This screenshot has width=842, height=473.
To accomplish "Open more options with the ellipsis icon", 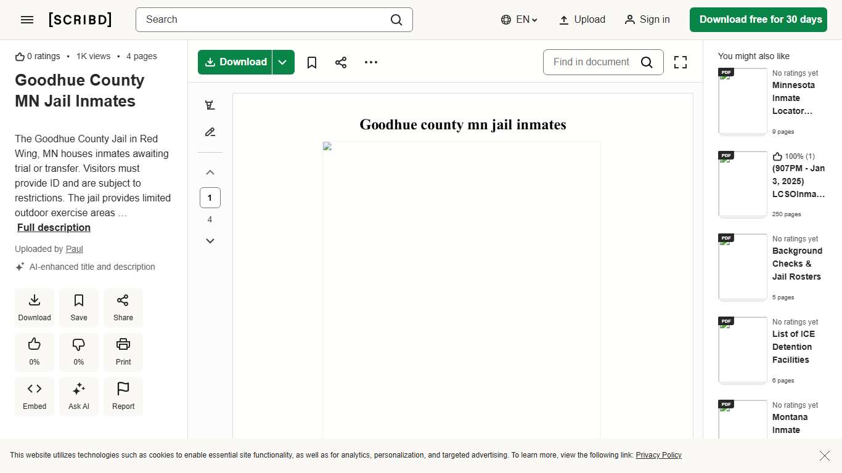I will 370,62.
